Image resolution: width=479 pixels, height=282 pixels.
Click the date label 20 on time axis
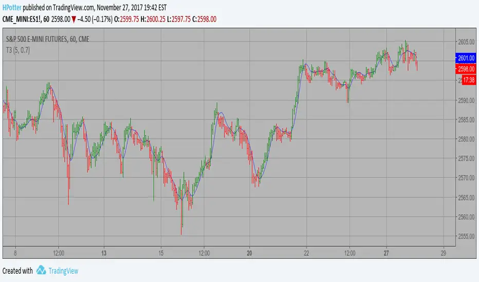[x=249, y=253]
